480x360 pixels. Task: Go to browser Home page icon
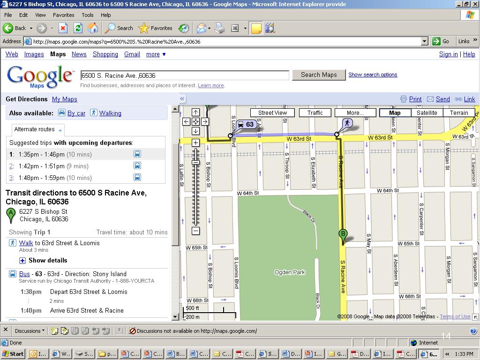93,28
